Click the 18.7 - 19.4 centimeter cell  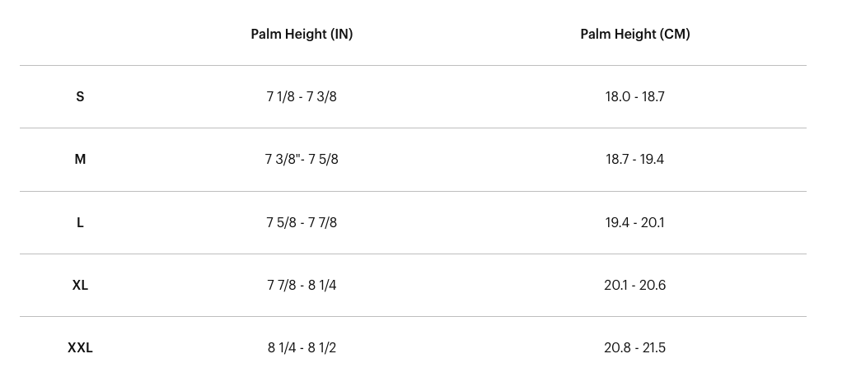(x=634, y=159)
